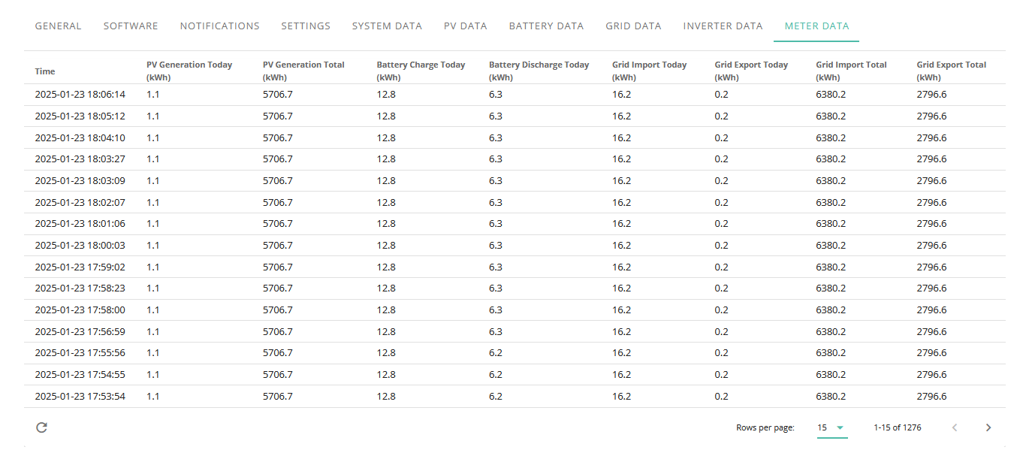Open the rows per page dropdown
Viewport: 1020px width, 459px height.
832,427
